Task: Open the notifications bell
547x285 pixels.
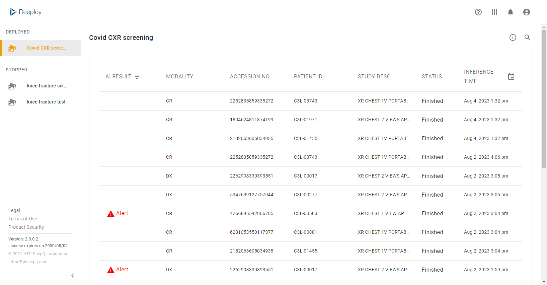Action: pos(511,12)
